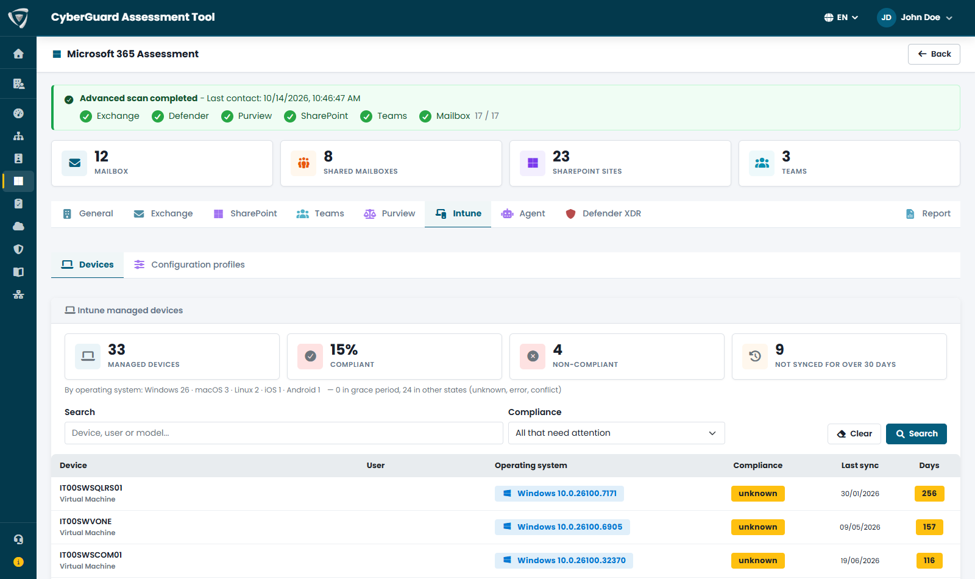Click the 256 days badge

[929, 494]
